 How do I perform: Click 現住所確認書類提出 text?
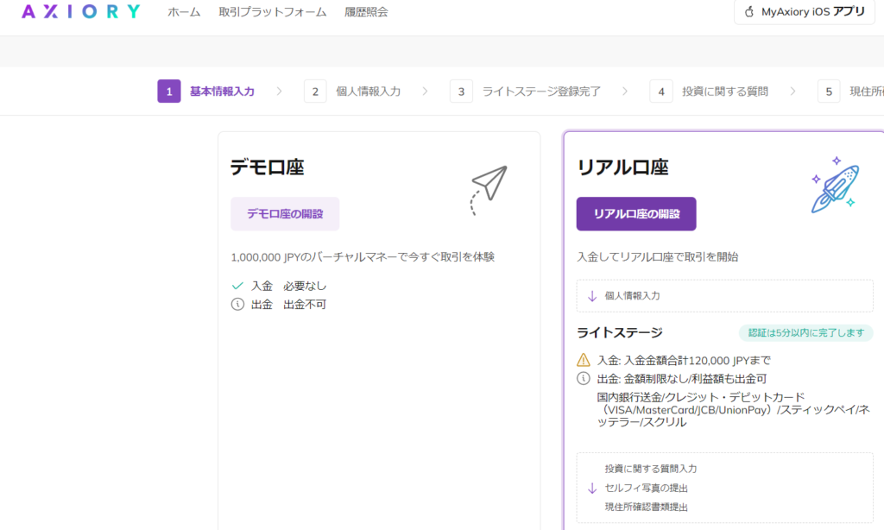tap(646, 507)
